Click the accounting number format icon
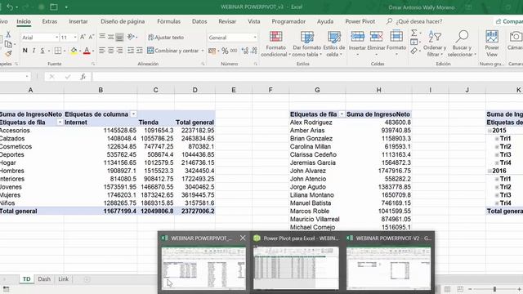This screenshot has width=523, height=294. click(212, 51)
